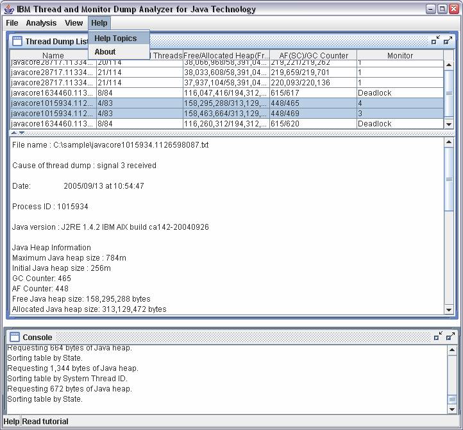Click the dump table scrollbar thumb

click(x=449, y=94)
